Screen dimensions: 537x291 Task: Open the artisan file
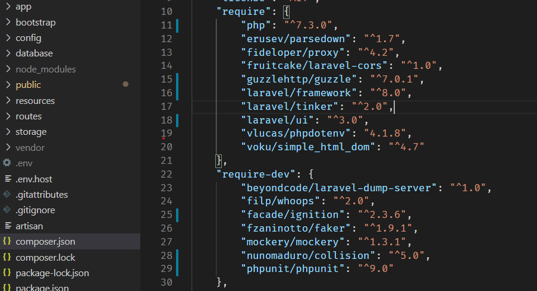point(29,226)
